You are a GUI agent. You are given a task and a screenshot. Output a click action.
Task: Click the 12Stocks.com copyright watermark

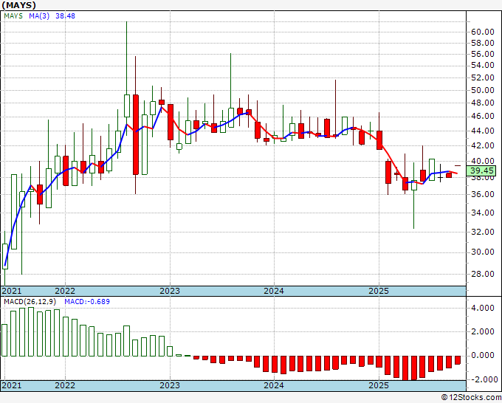471,397
